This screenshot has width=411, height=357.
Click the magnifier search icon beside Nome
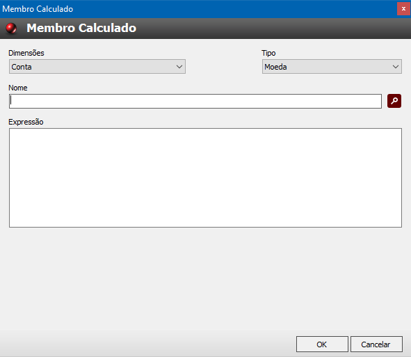(x=394, y=101)
